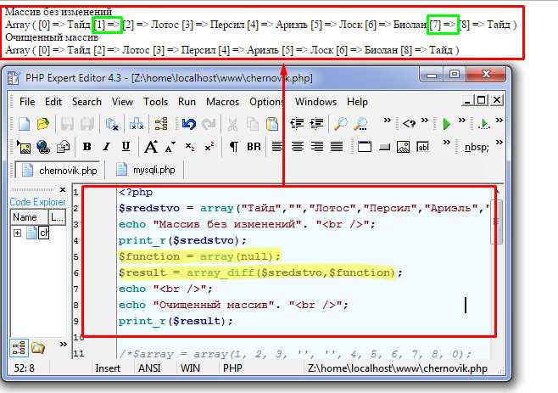The image size is (558, 393).
Task: Open the Run menu
Action: point(187,102)
